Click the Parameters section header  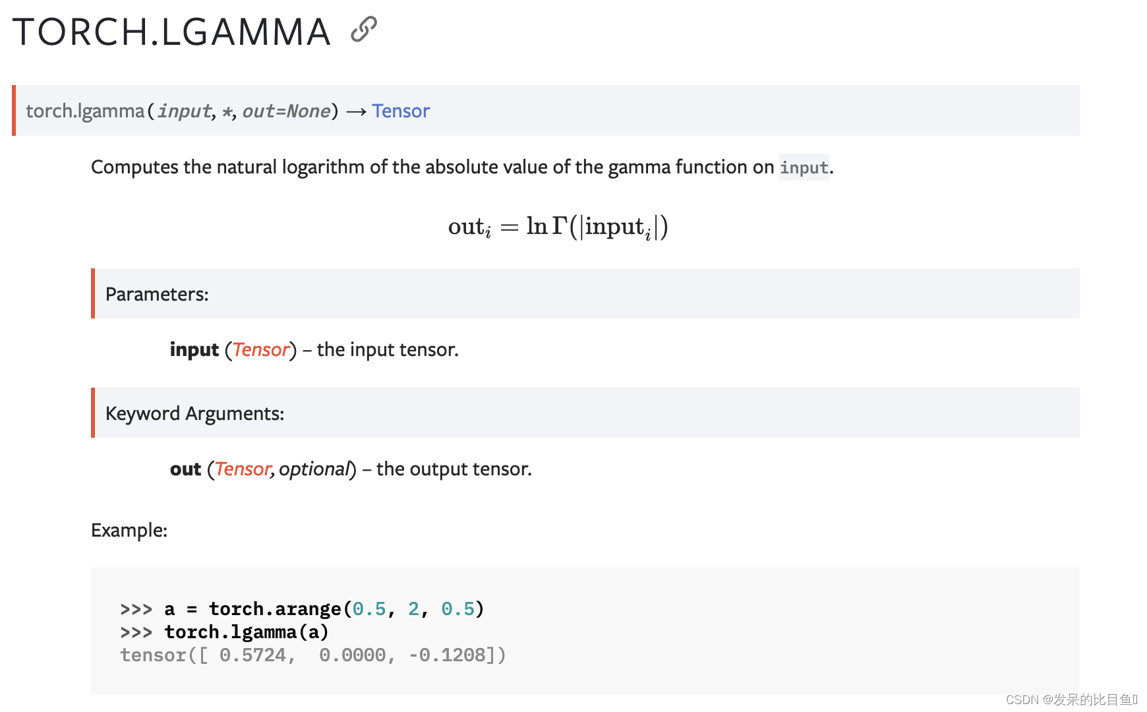pyautogui.click(x=157, y=294)
